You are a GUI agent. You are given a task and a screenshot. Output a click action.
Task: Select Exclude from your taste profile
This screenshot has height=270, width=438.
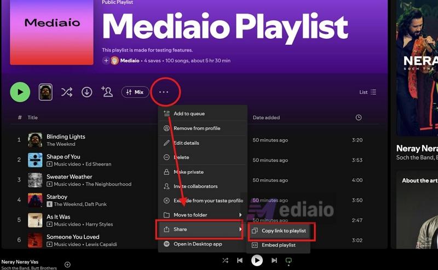(x=203, y=201)
